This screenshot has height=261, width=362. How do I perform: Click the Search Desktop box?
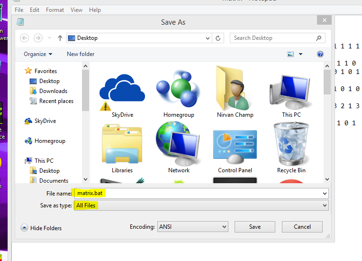point(278,38)
